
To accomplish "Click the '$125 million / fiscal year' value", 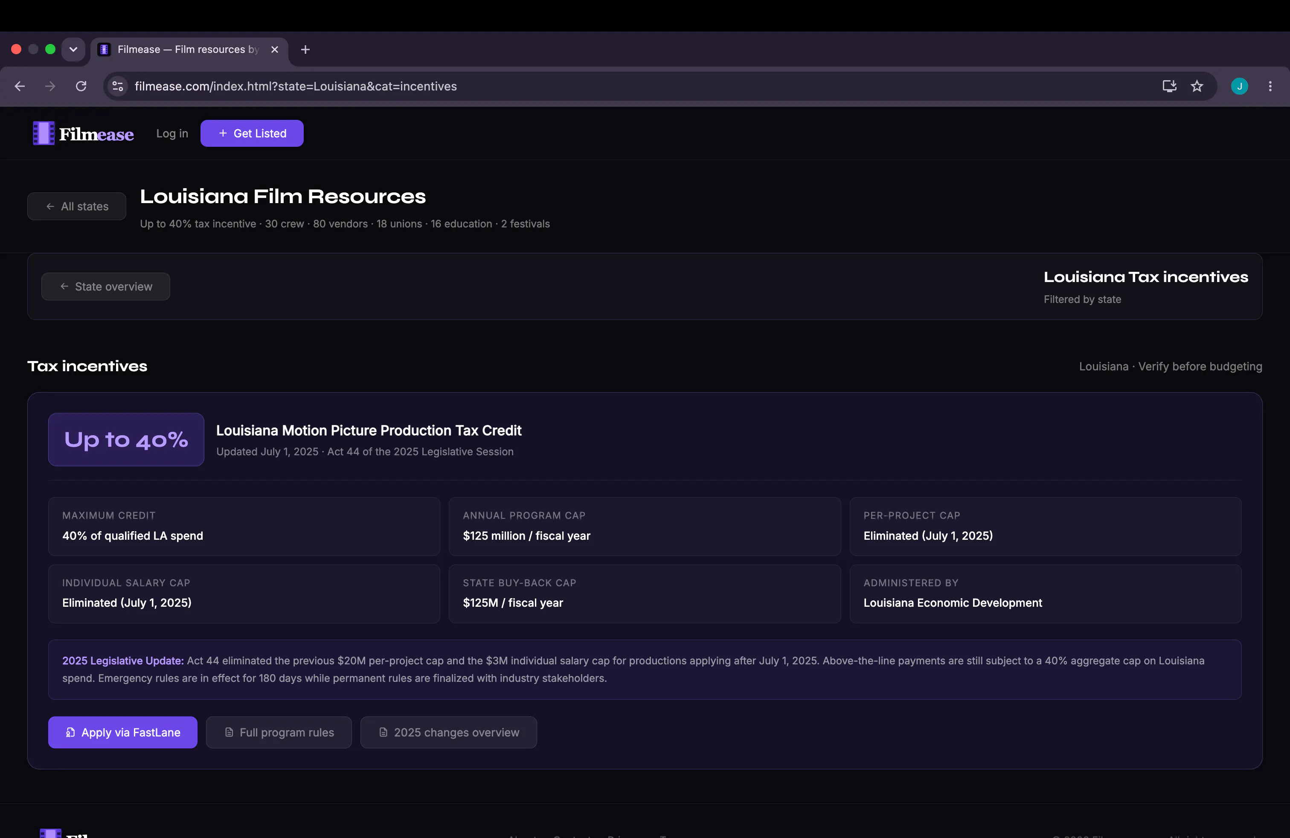I will [x=526, y=535].
